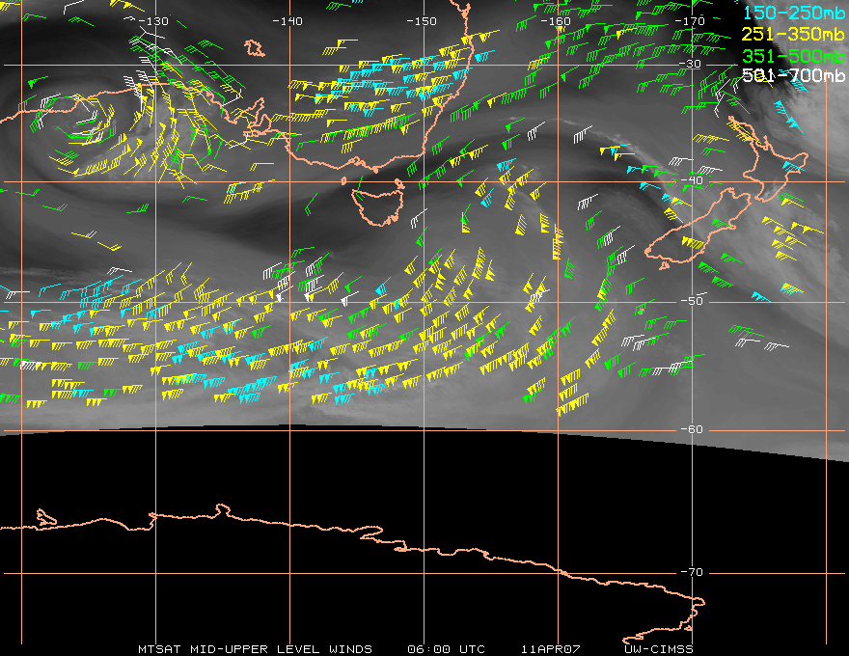Select the -50 latitude label
The width and height of the screenshot is (849, 656).
pos(692,301)
